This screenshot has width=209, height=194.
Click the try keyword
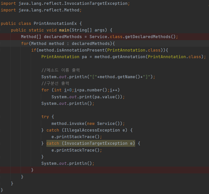pos(45,117)
